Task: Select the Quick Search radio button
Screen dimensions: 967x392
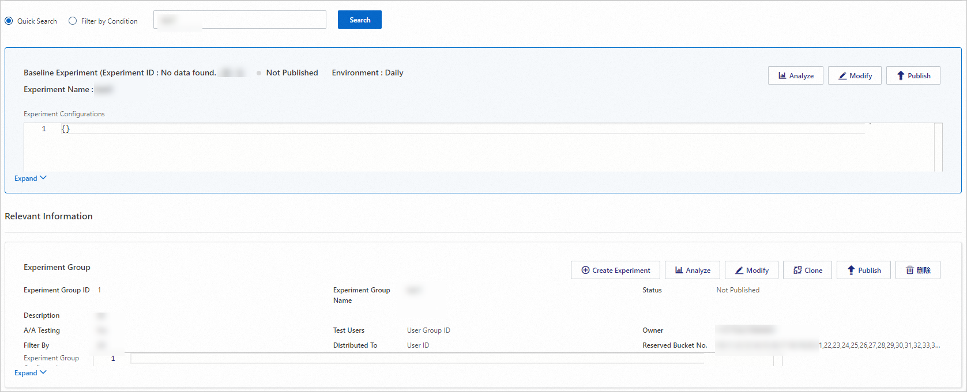Action: [9, 21]
